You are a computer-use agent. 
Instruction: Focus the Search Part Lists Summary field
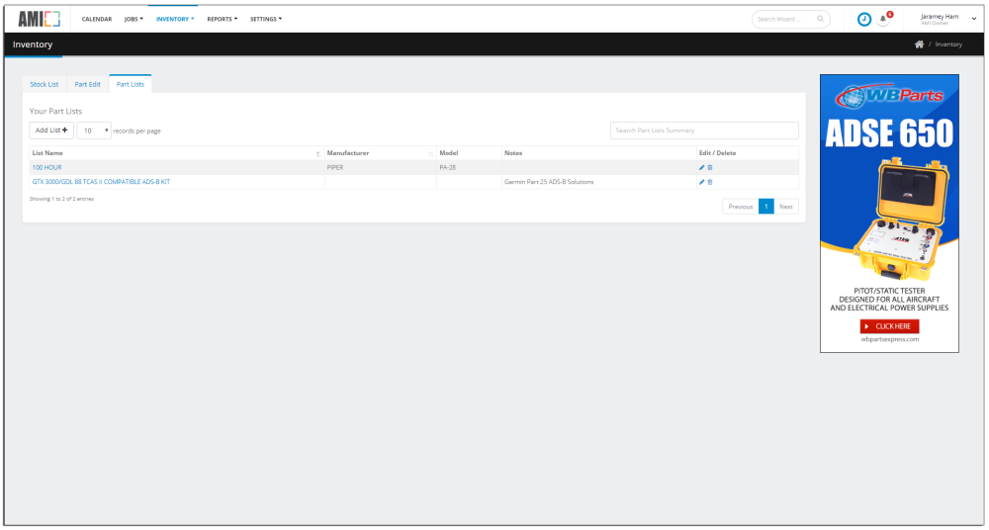[704, 131]
